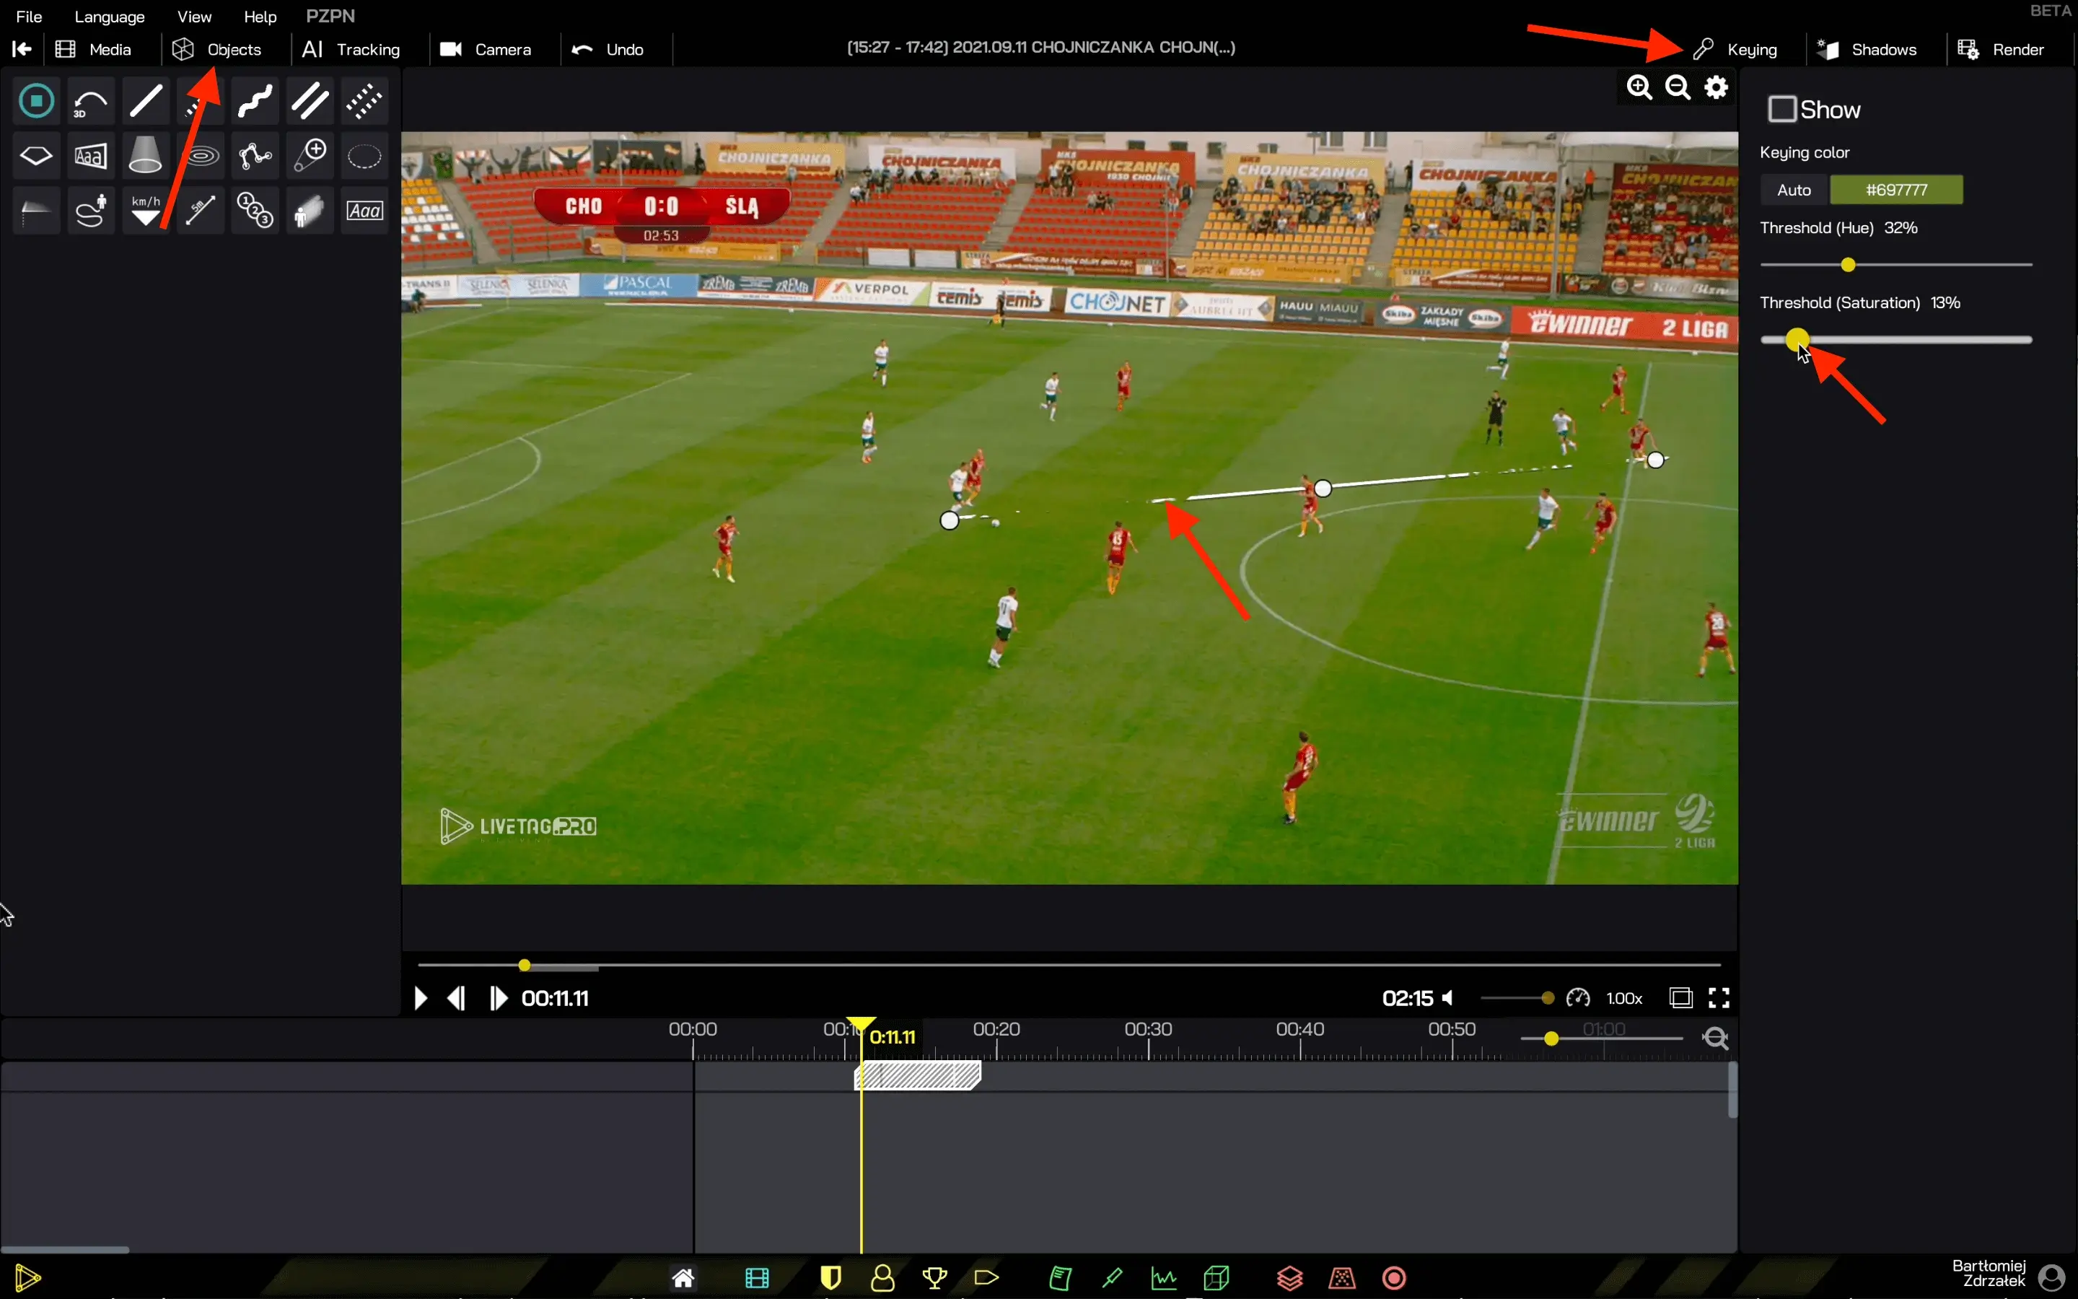2078x1299 pixels.
Task: Click the Undo button
Action: click(608, 50)
